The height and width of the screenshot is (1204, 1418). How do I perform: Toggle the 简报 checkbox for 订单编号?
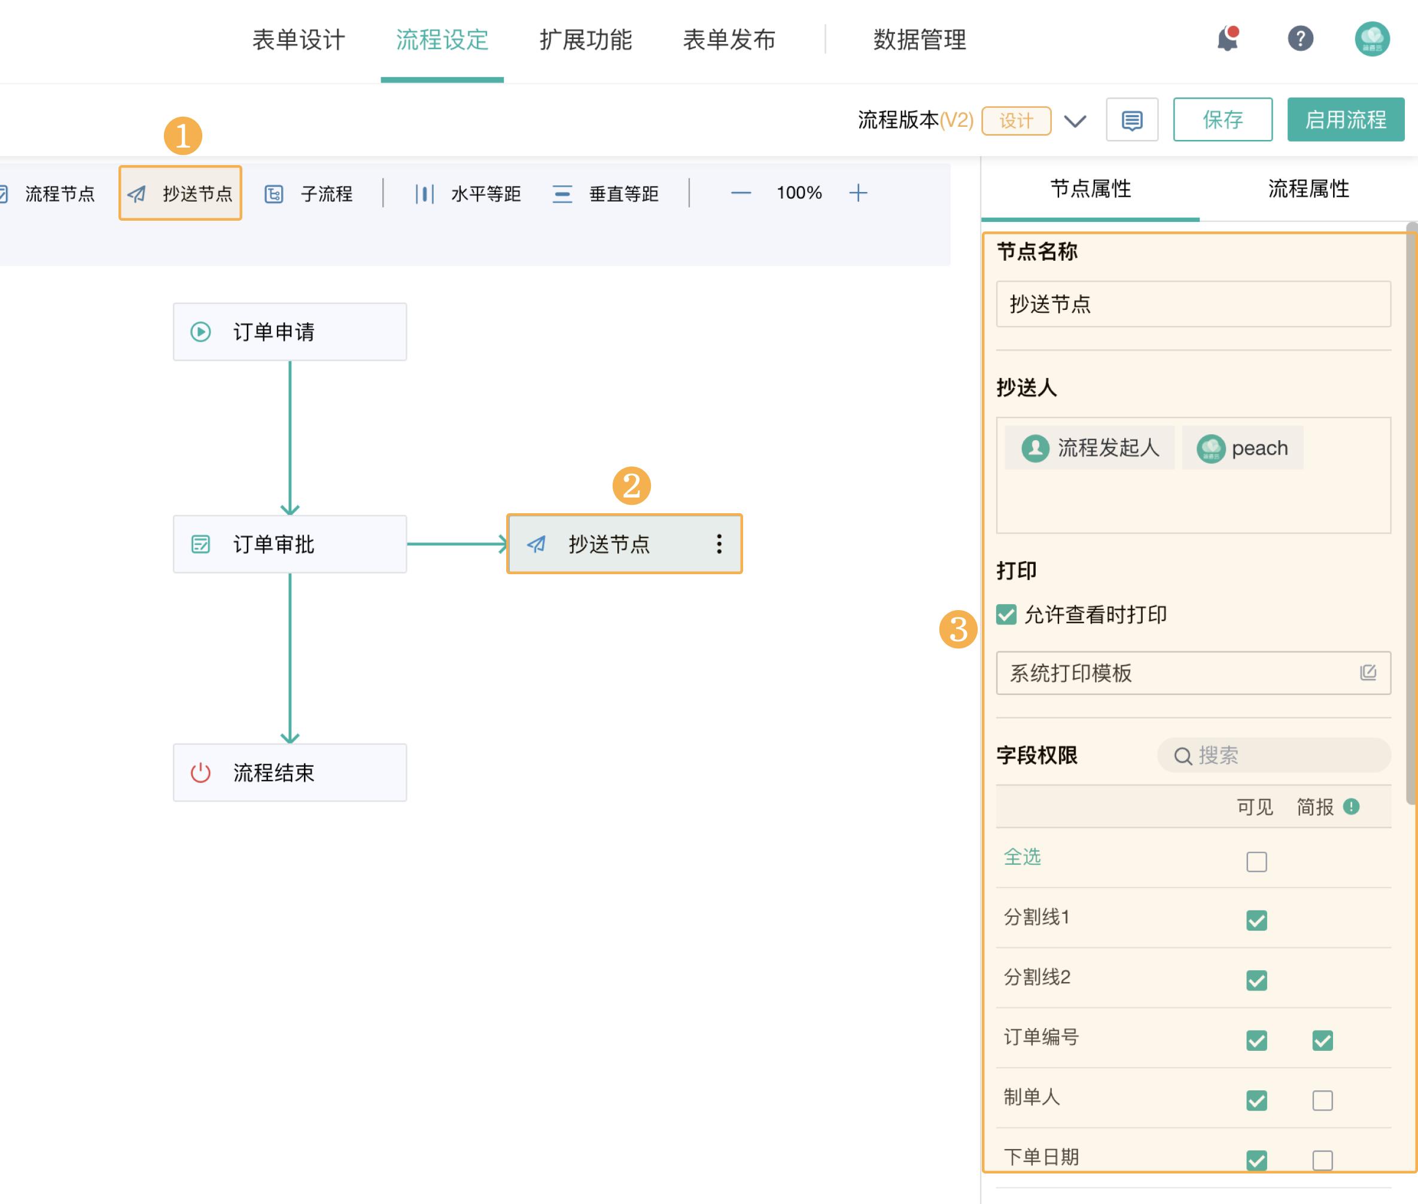point(1322,1040)
